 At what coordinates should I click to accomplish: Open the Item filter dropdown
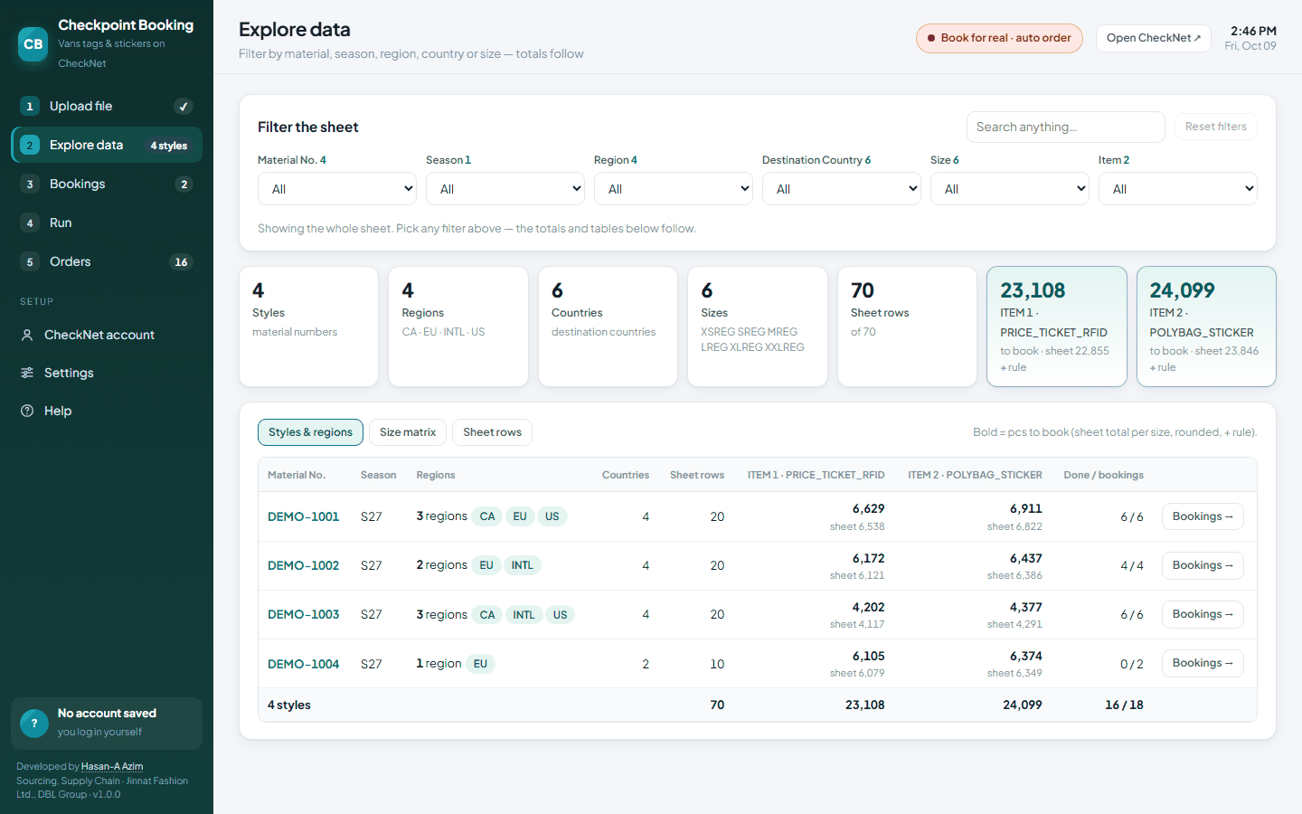(1178, 189)
